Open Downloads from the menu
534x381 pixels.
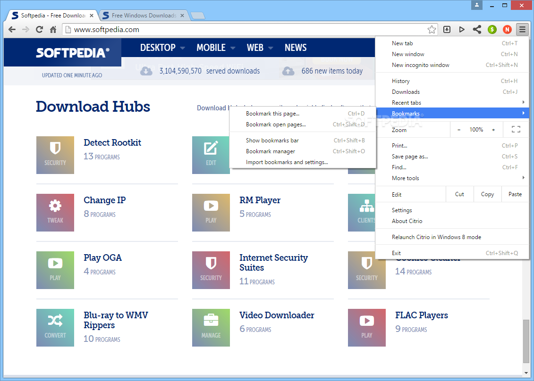tap(452, 92)
